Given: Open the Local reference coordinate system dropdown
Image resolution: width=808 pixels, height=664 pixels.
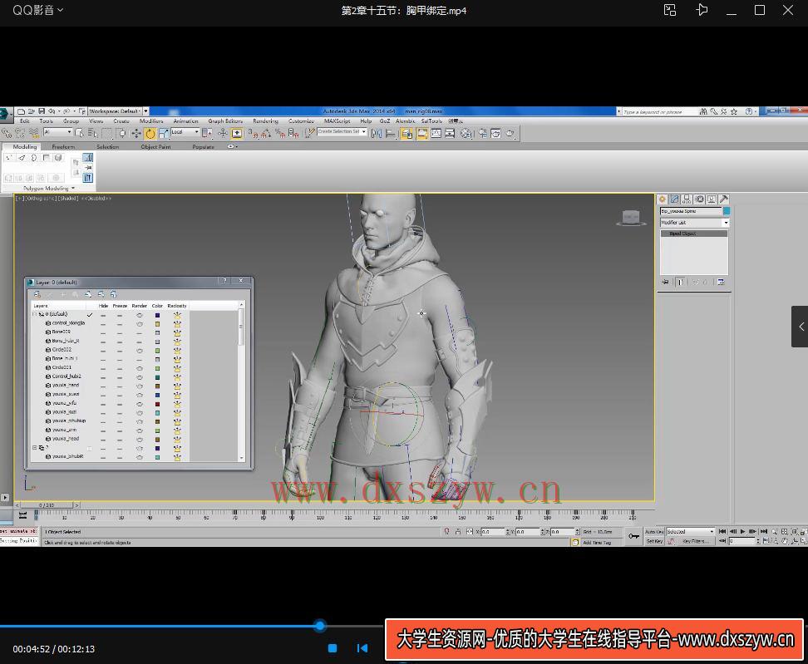Looking at the screenshot, I should (185, 132).
